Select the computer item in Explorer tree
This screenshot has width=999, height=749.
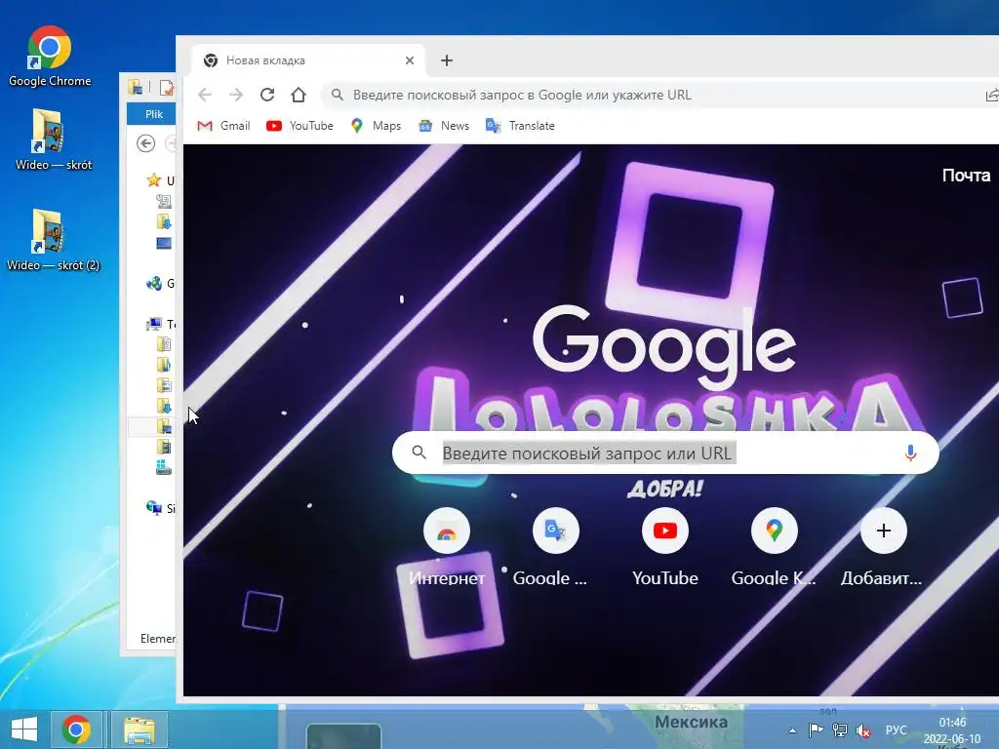click(153, 324)
